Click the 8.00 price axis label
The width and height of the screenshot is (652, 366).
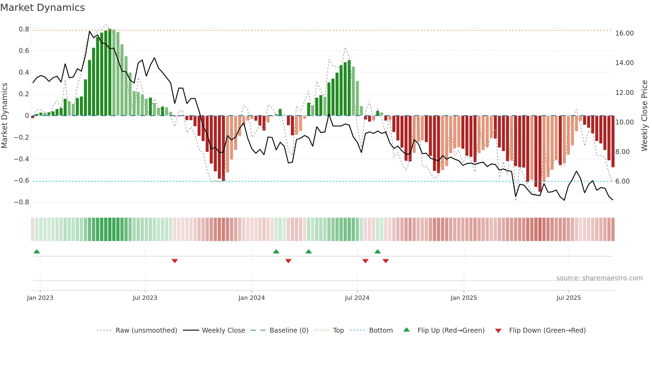pos(622,152)
